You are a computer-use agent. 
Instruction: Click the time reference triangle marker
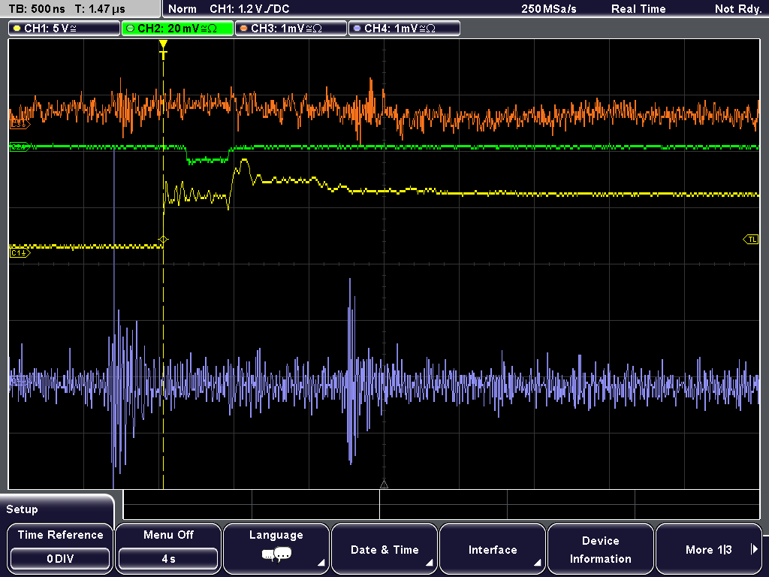(384, 485)
